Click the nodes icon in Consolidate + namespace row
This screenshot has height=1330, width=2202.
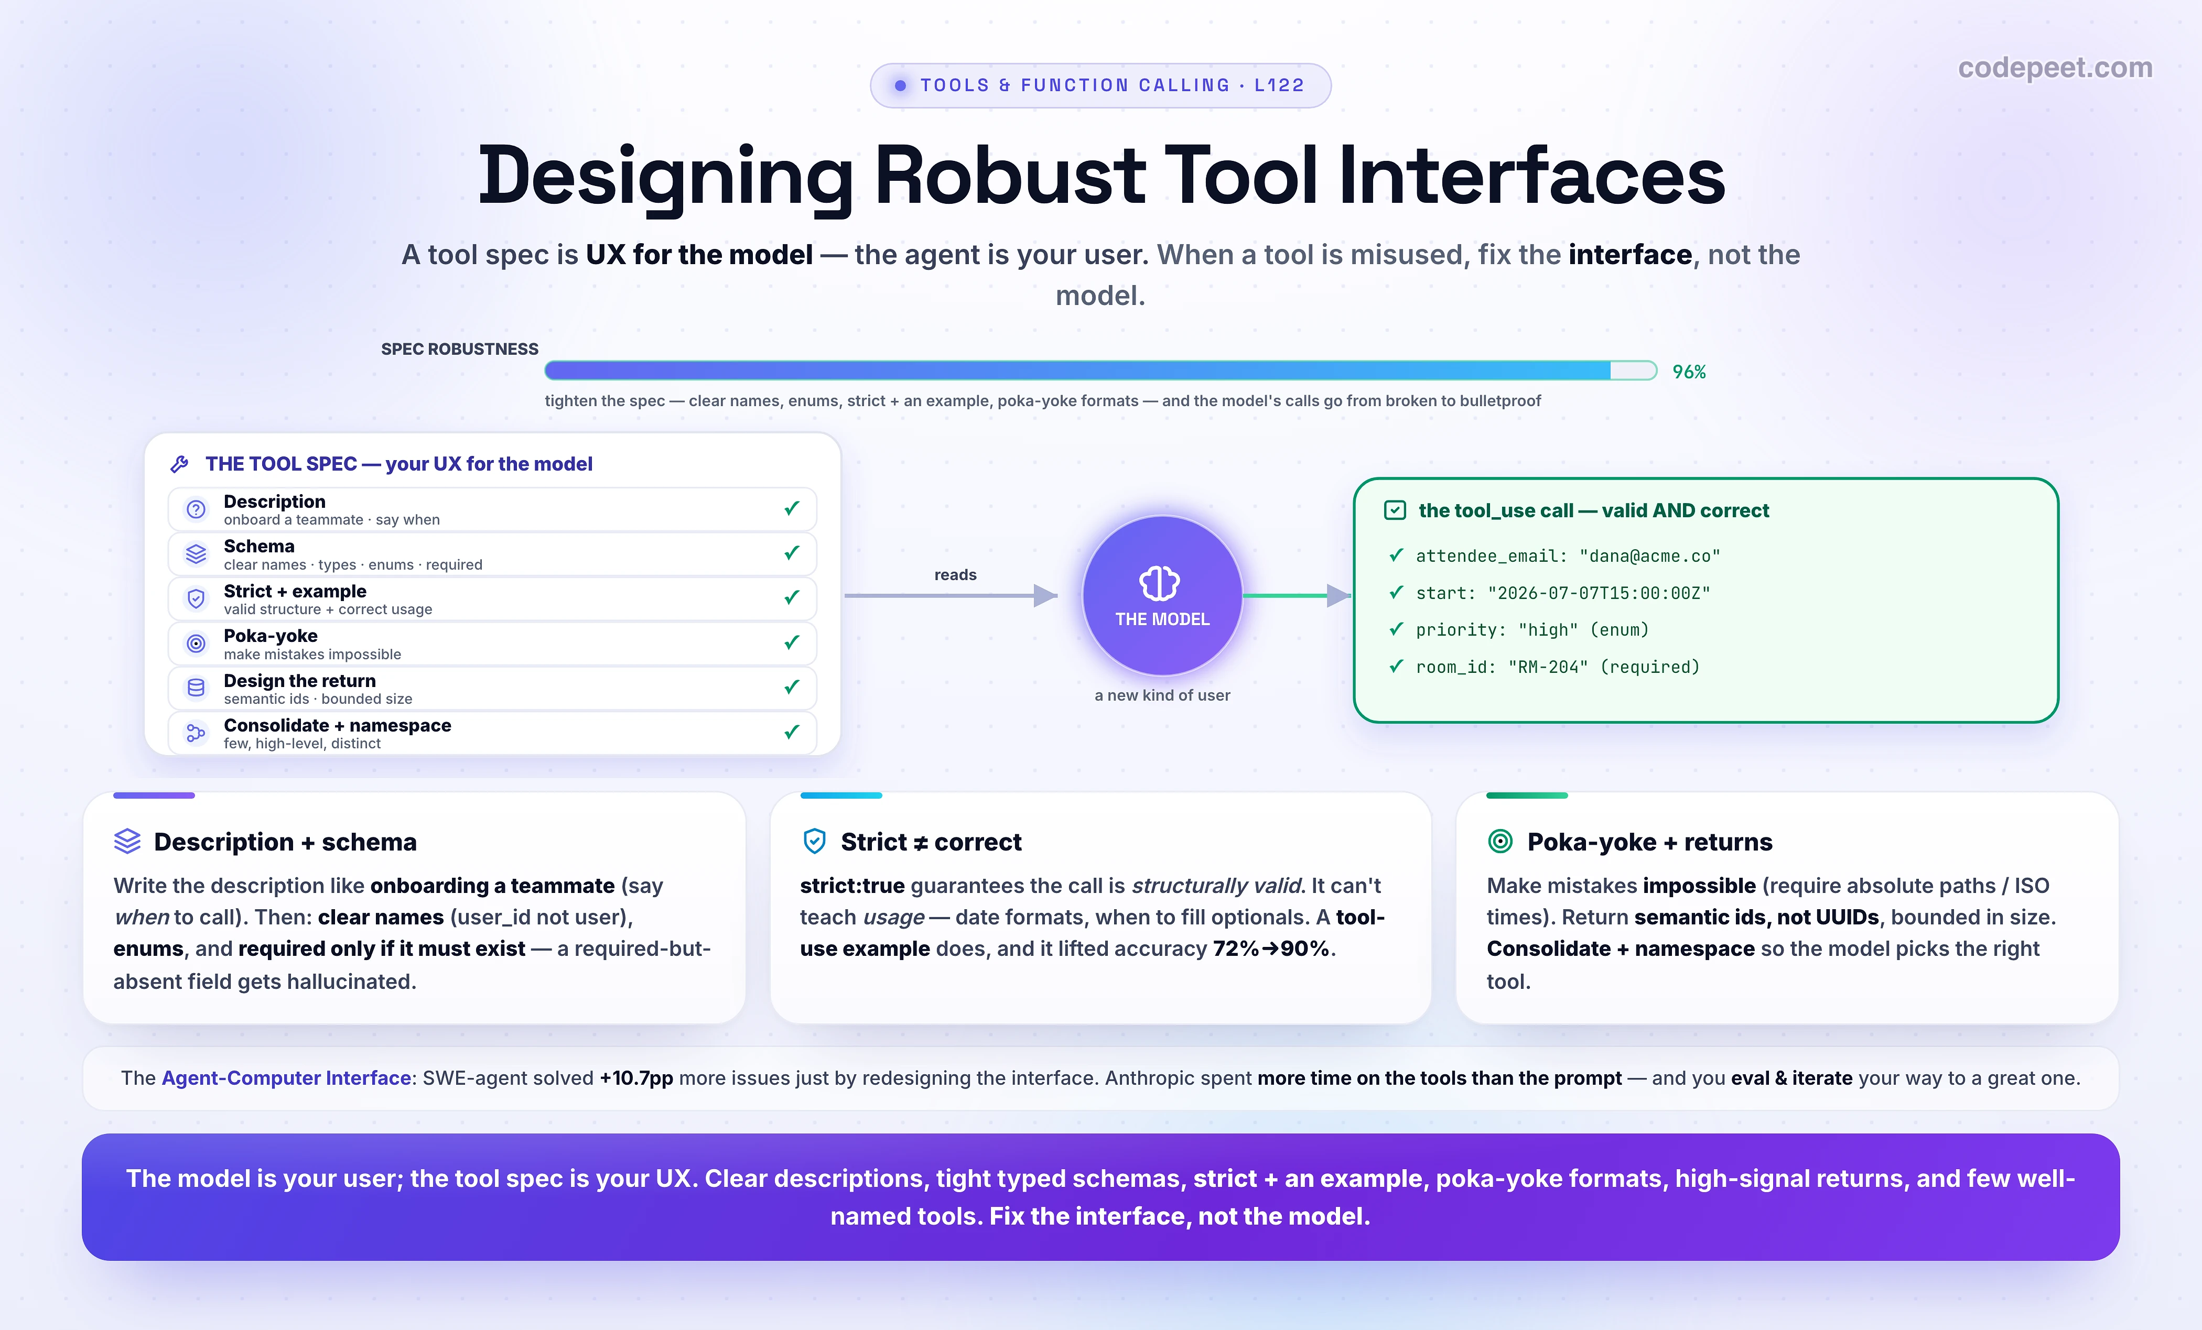[x=196, y=733]
